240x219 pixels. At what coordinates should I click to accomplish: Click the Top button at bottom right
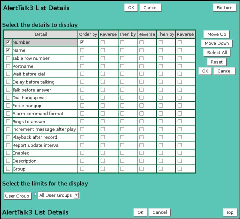click(230, 212)
